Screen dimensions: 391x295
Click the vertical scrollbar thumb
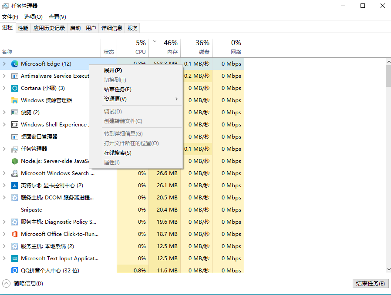tap(388, 76)
